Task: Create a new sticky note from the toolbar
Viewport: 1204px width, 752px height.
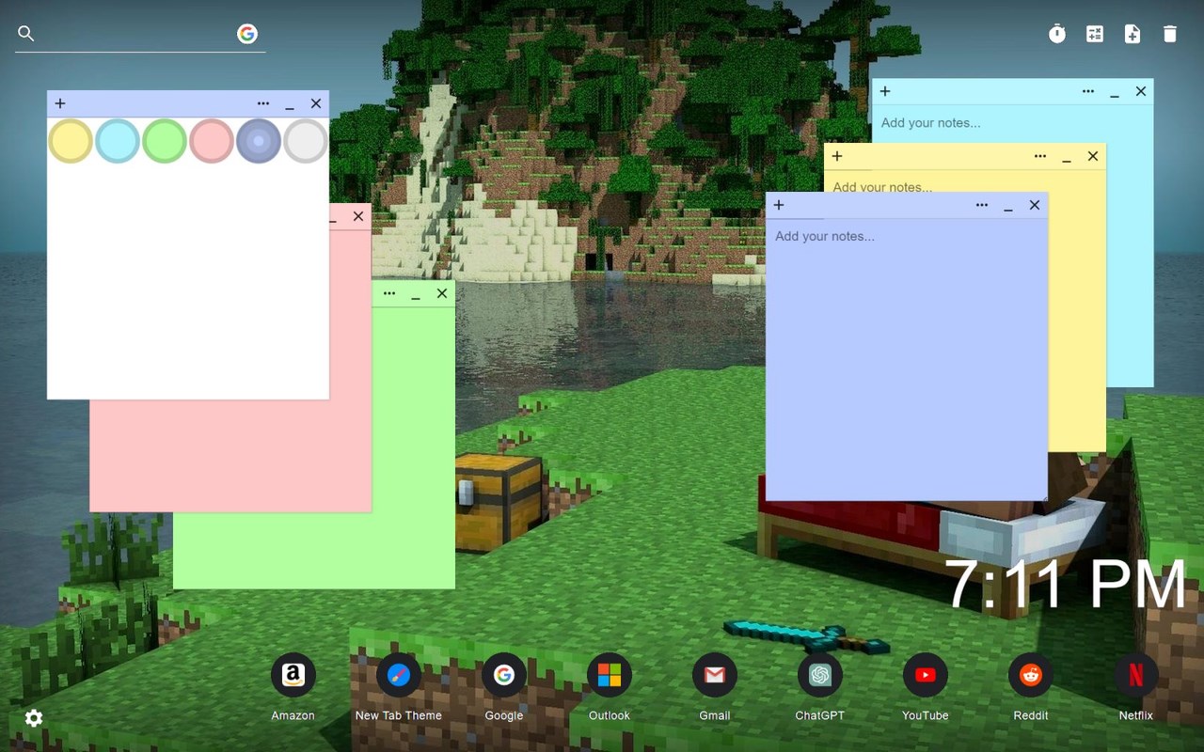Action: coord(1133,34)
